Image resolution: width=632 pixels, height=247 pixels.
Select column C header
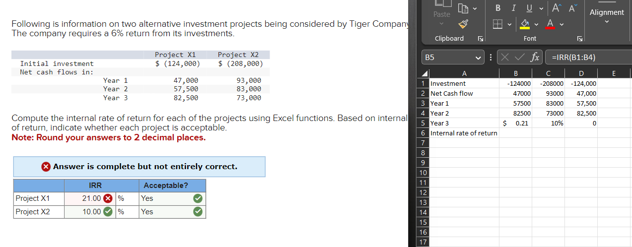point(548,74)
